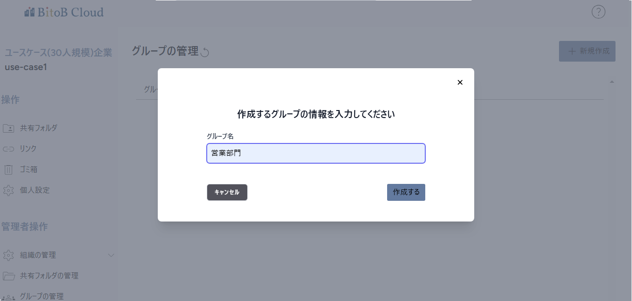Click the キャンセル button
The width and height of the screenshot is (632, 301).
227,192
